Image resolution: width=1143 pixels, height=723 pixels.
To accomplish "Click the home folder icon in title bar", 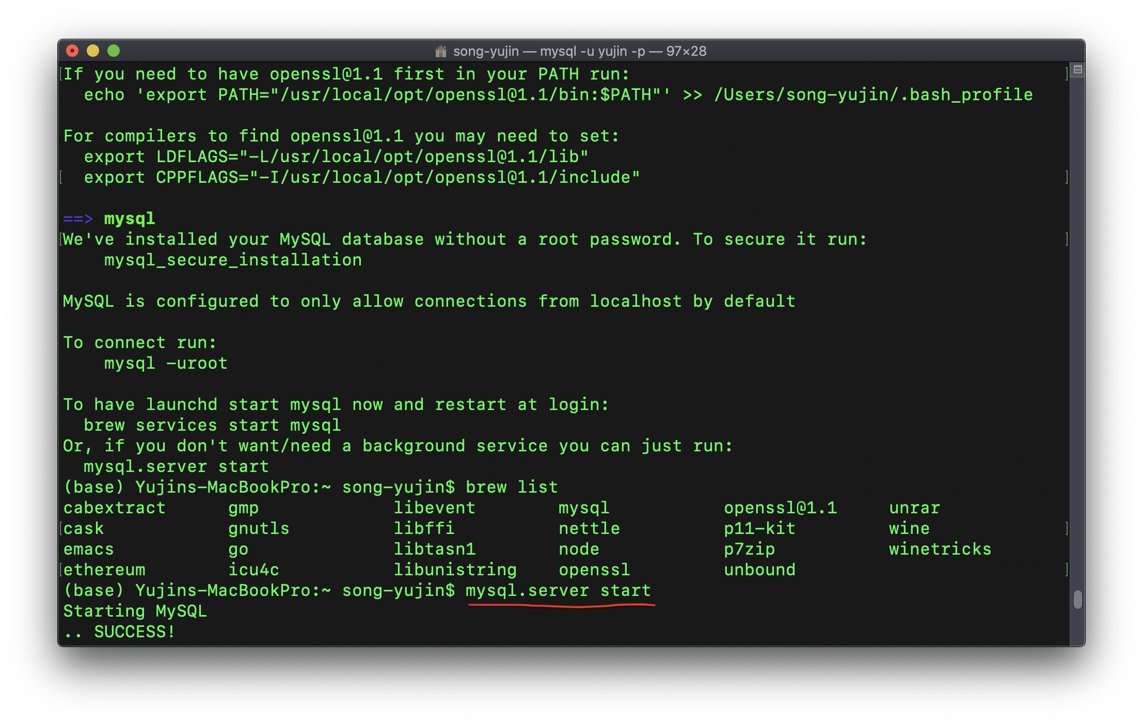I will 440,51.
